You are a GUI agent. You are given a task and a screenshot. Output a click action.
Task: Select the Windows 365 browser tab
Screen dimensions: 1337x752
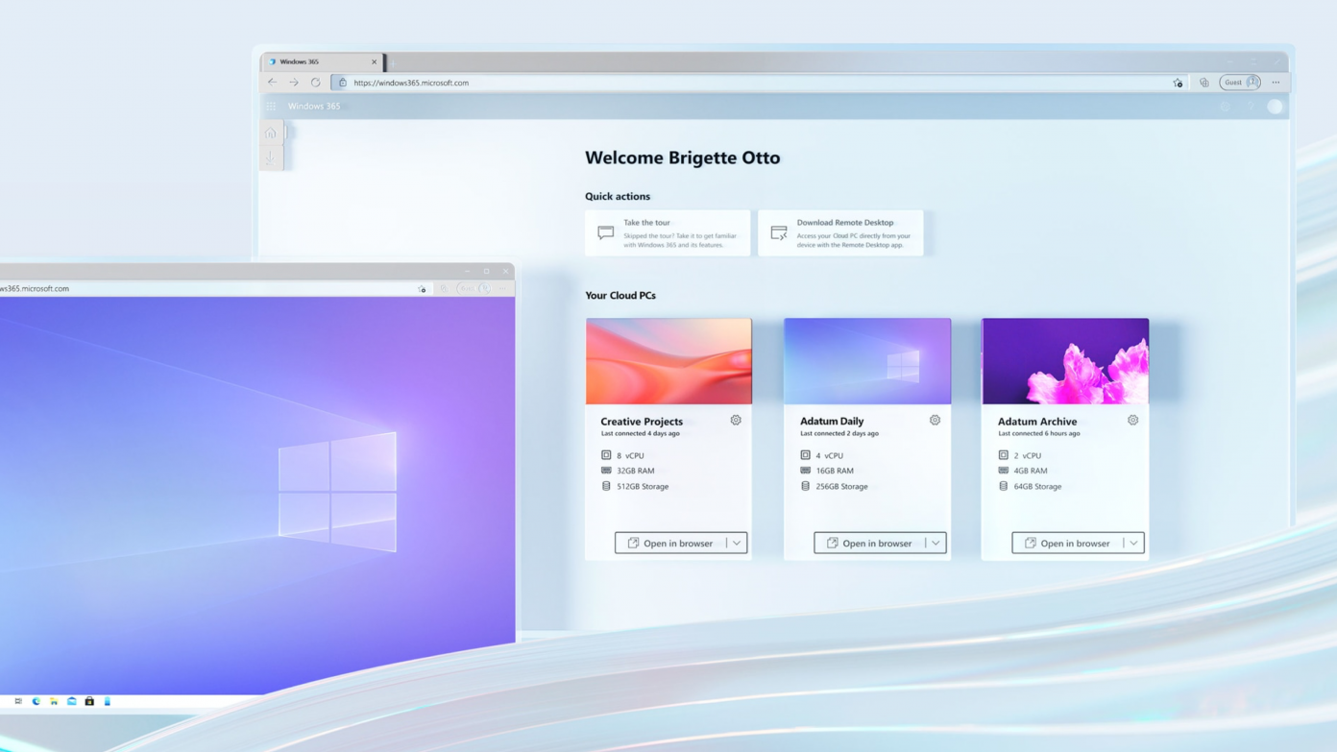(x=323, y=61)
